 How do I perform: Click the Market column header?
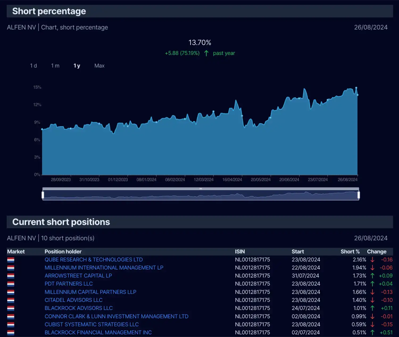tap(16, 251)
